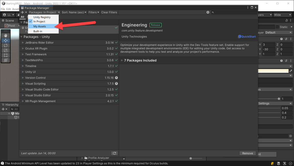Screen dimensions: 294x166
Task: Open the Sort: Name (asc) dropdown
Action: 74,12
